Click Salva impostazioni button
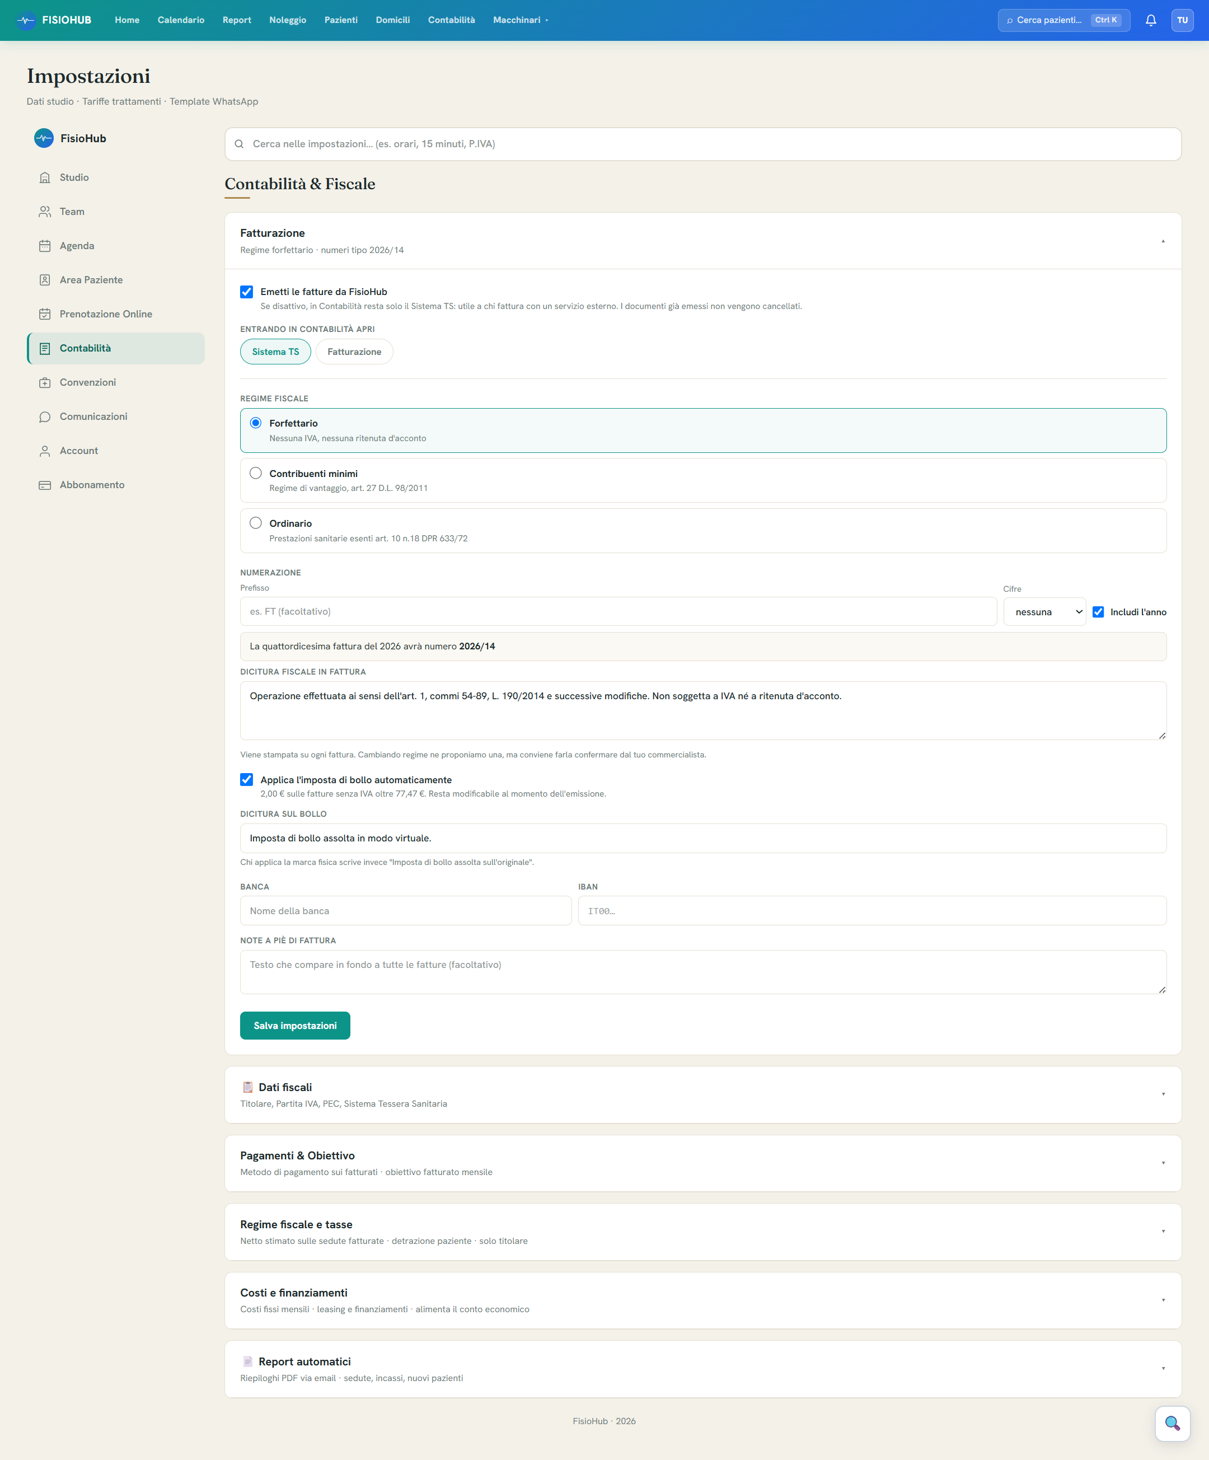The height and width of the screenshot is (1460, 1209). (x=295, y=1026)
